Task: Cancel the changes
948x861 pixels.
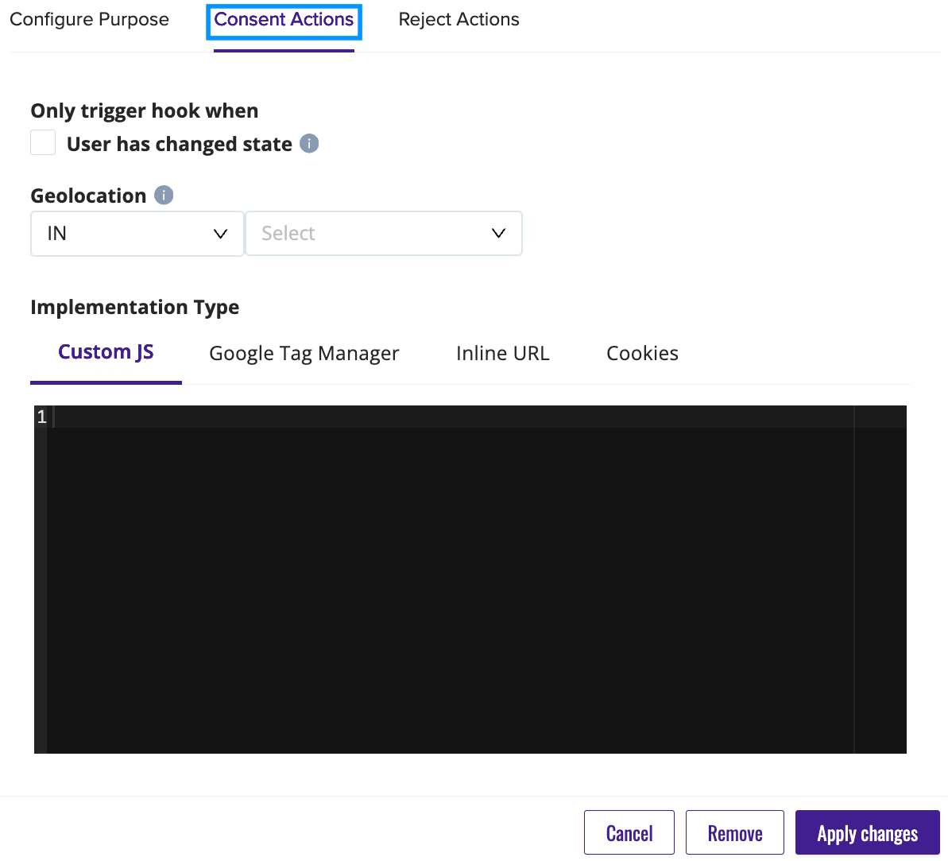Action: pos(629,832)
